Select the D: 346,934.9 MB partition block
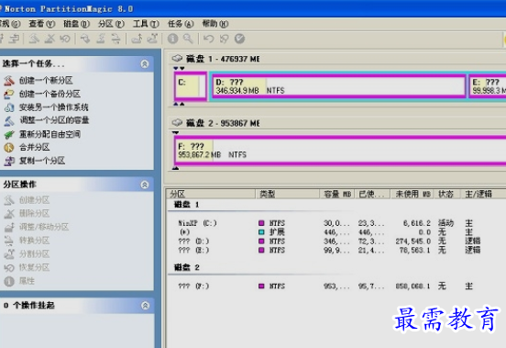The width and height of the screenshot is (506, 348). tap(338, 86)
